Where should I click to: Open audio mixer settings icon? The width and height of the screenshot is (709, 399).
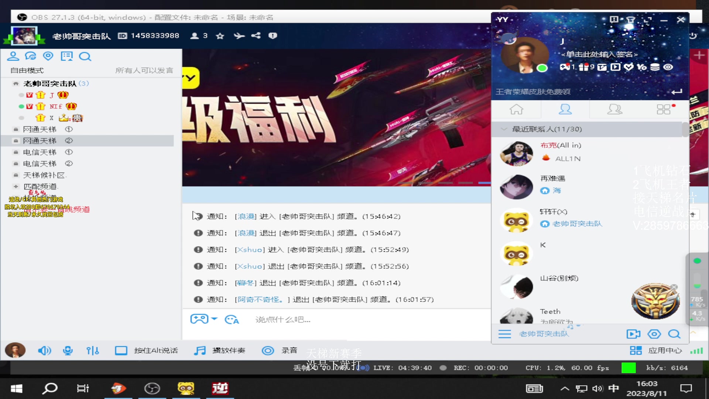click(x=92, y=350)
